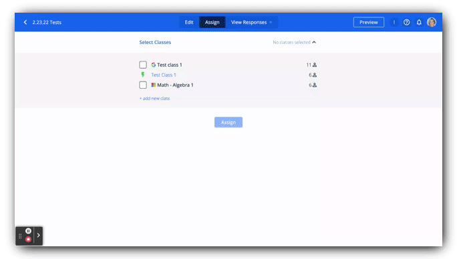Expand the recorder widget with its chevron

click(x=39, y=236)
